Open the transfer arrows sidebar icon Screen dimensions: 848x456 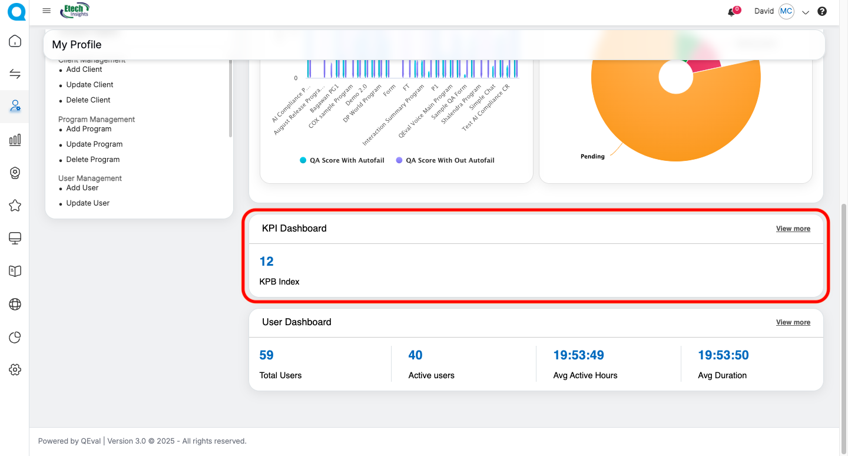pyautogui.click(x=15, y=74)
